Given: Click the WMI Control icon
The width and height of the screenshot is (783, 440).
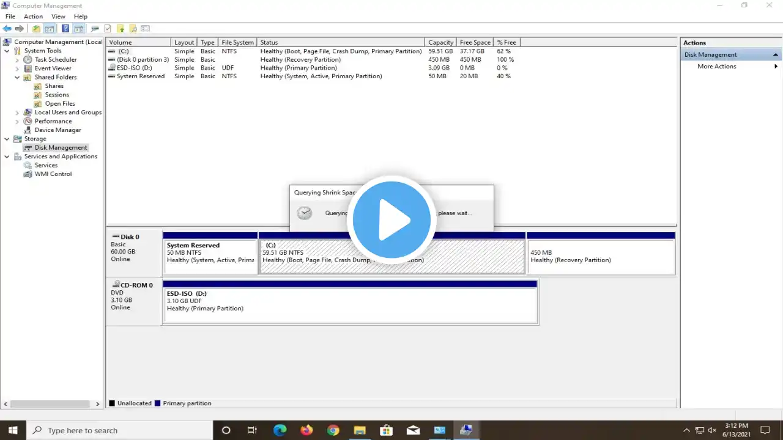Looking at the screenshot, I should point(28,174).
